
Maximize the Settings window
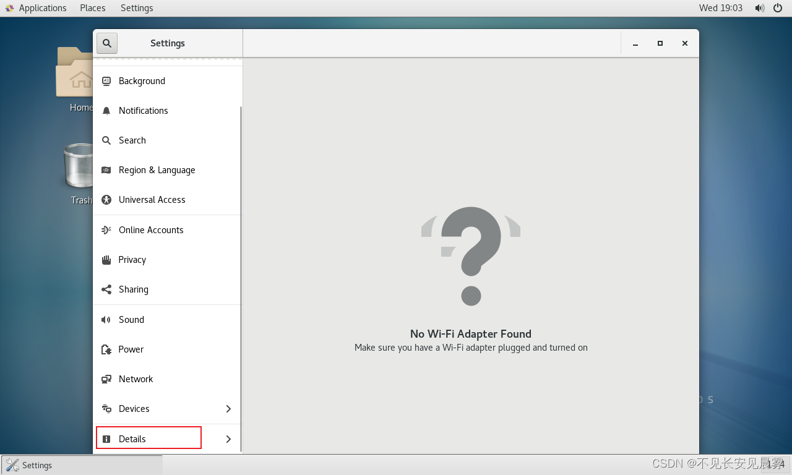[x=660, y=43]
